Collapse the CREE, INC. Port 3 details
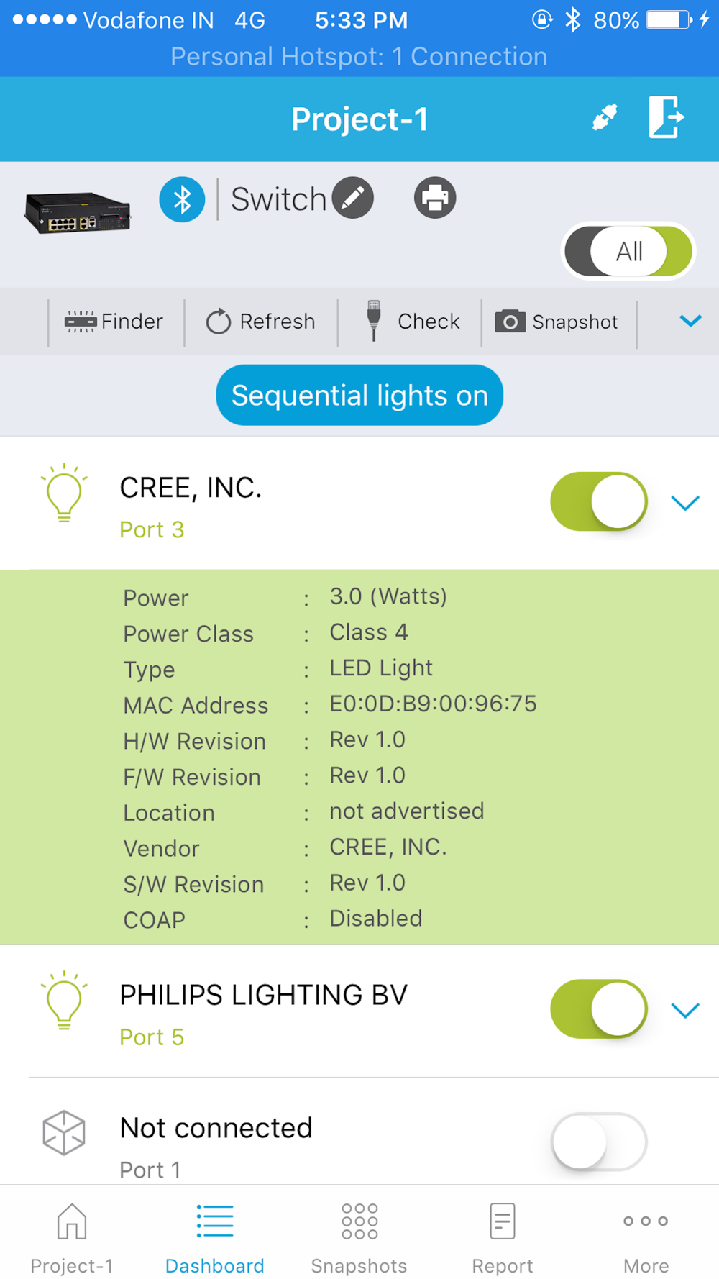This screenshot has width=719, height=1279. (x=685, y=503)
